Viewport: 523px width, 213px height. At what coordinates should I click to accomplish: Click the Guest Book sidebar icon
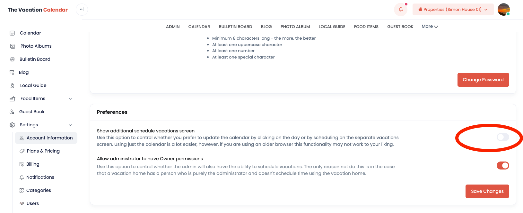coord(12,112)
